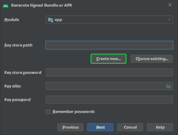Click the Module dropdown arrow
Screen dimensions: 178x135
tap(169, 20)
